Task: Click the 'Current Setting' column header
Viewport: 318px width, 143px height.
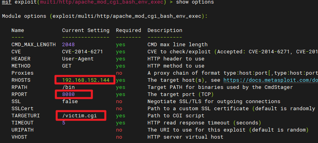Action: click(86, 30)
